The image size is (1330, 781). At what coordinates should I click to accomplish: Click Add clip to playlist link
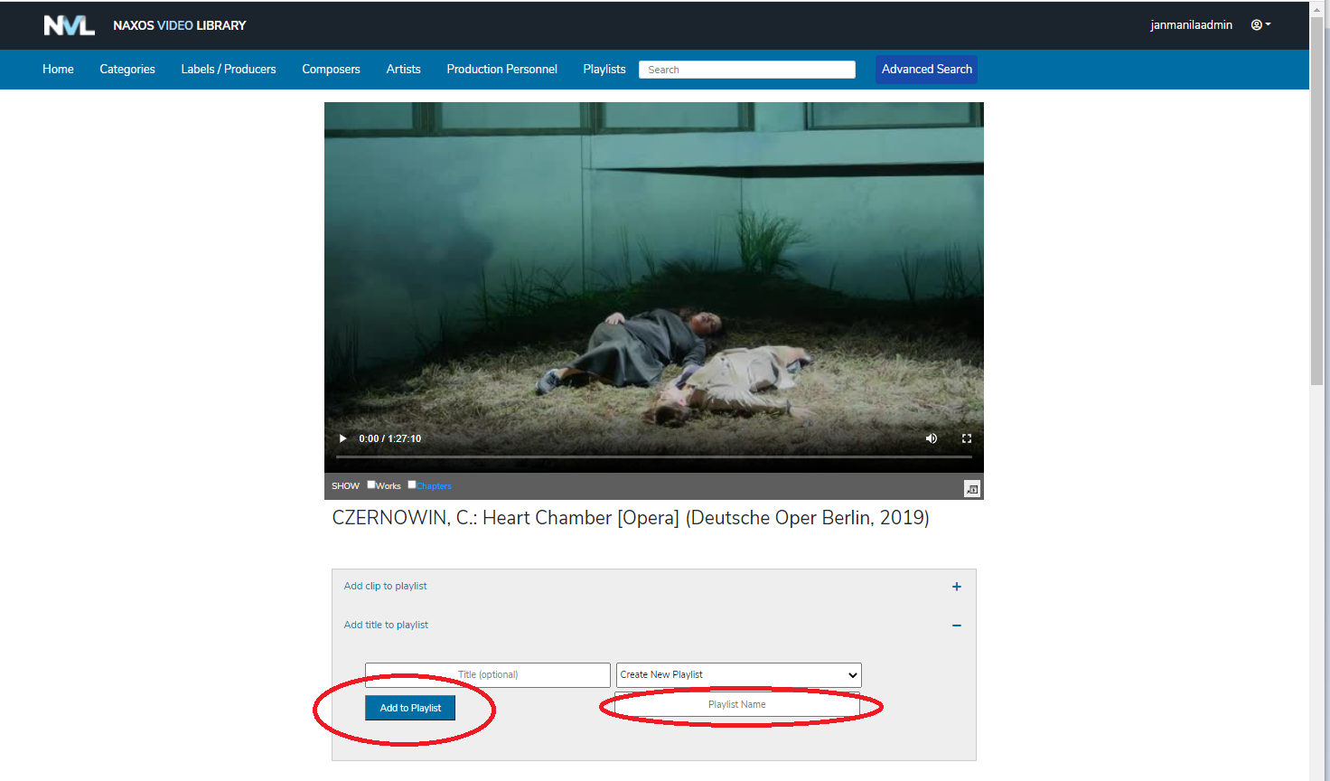coord(385,586)
